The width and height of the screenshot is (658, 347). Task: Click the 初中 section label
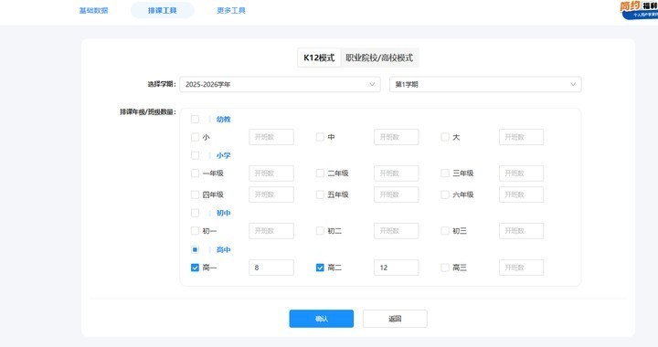point(223,213)
